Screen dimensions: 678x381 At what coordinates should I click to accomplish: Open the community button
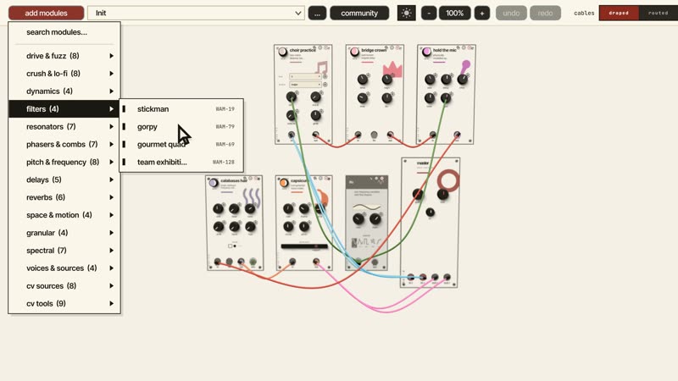pyautogui.click(x=359, y=13)
